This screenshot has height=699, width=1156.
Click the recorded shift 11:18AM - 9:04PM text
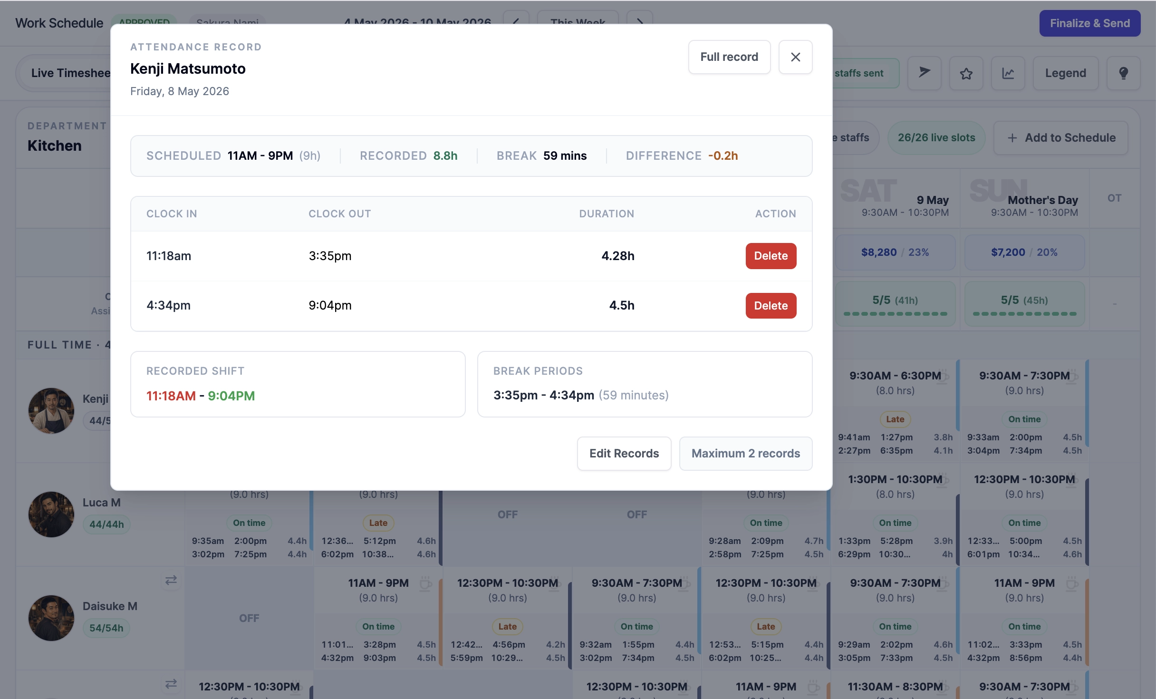[201, 396]
